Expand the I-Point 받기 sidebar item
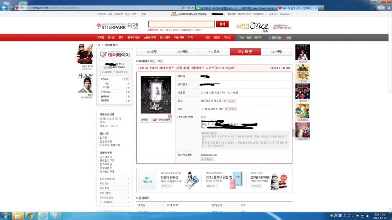 (114, 198)
